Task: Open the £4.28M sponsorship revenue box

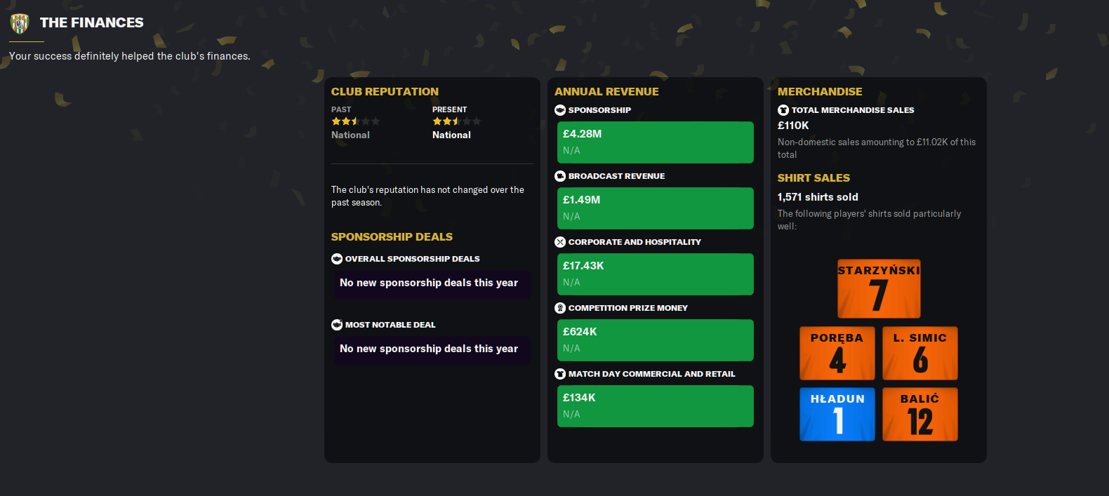Action: (x=655, y=142)
